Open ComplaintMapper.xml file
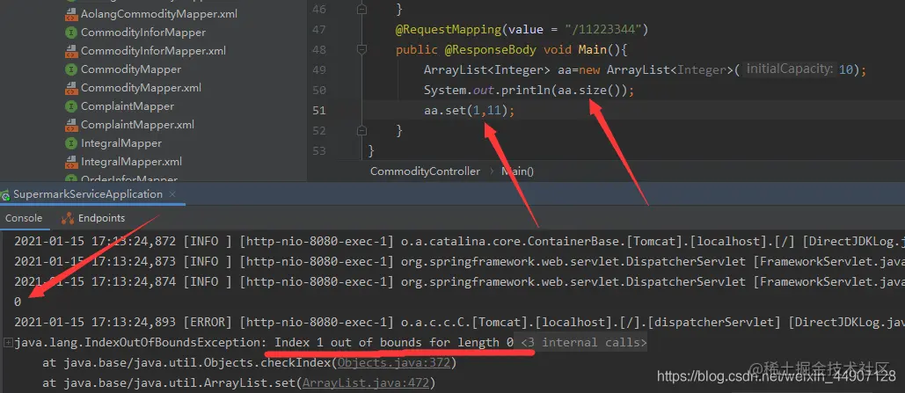The height and width of the screenshot is (393, 905). tap(137, 125)
